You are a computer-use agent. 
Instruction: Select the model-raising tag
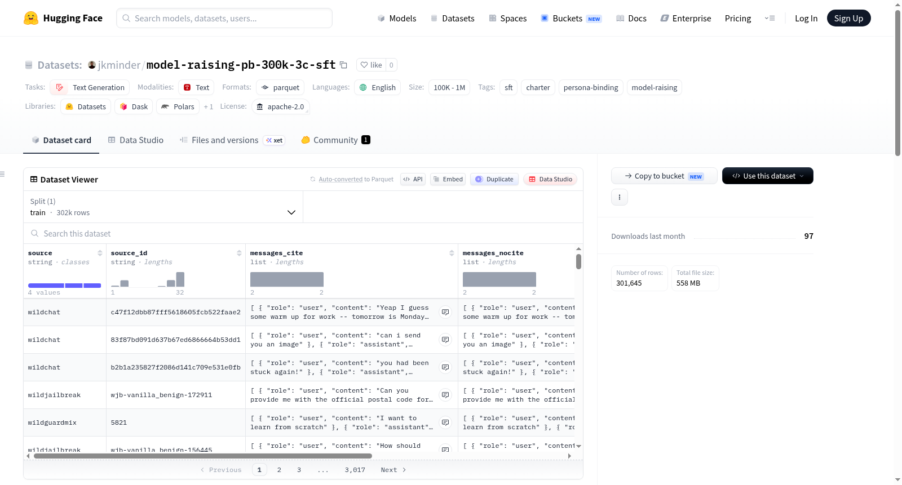pyautogui.click(x=655, y=87)
